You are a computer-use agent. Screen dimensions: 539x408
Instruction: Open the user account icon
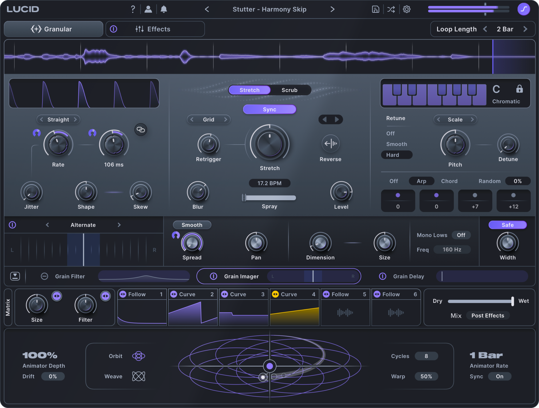[x=148, y=9]
